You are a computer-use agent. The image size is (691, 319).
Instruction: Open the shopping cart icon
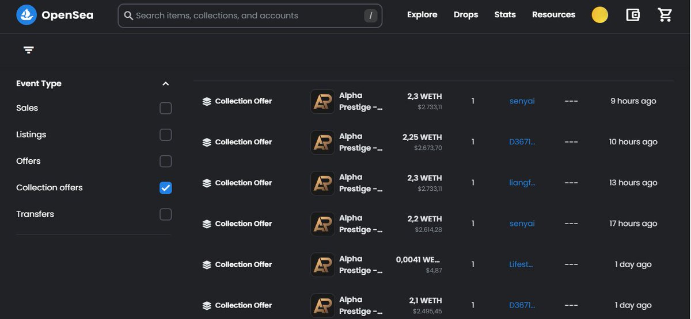click(x=665, y=15)
